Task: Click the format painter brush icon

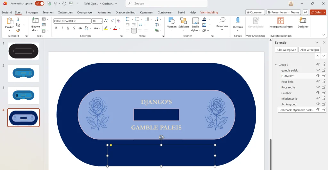Action: pyautogui.click(x=18, y=31)
